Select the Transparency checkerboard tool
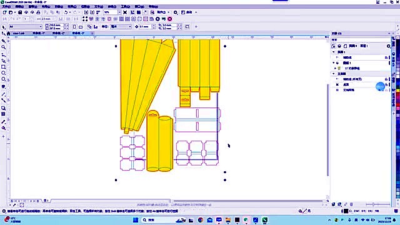400x225 pixels. pyautogui.click(x=3, y=114)
